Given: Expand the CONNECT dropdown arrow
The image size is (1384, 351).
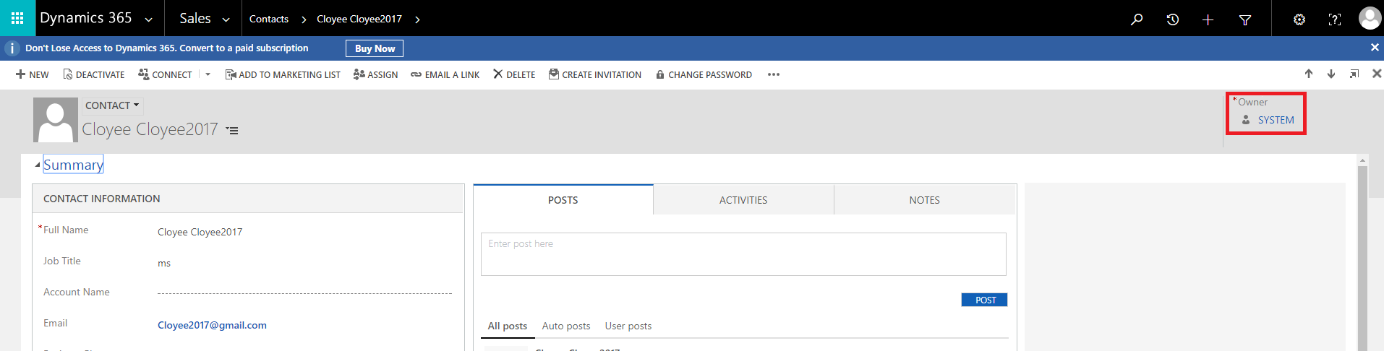Looking at the screenshot, I should [208, 74].
